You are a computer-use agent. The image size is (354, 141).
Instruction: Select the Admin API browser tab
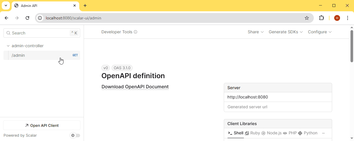pyautogui.click(x=45, y=6)
